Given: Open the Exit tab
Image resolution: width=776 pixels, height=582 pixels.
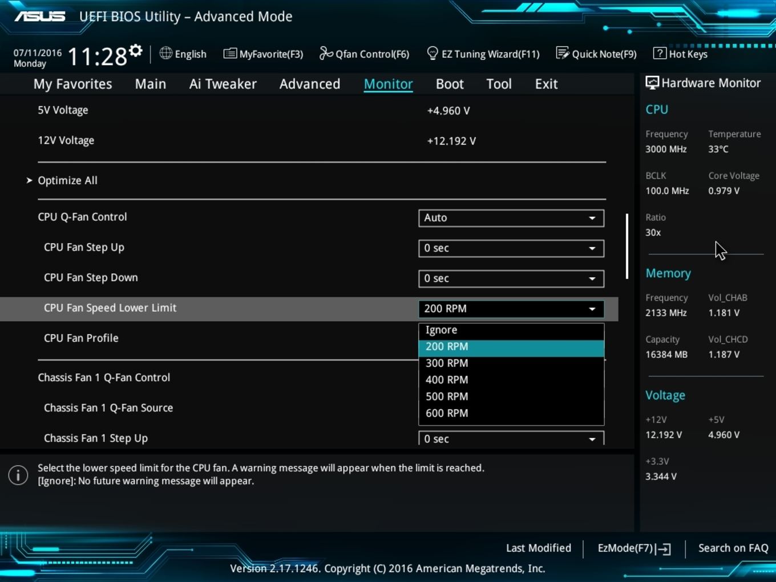Looking at the screenshot, I should tap(546, 84).
